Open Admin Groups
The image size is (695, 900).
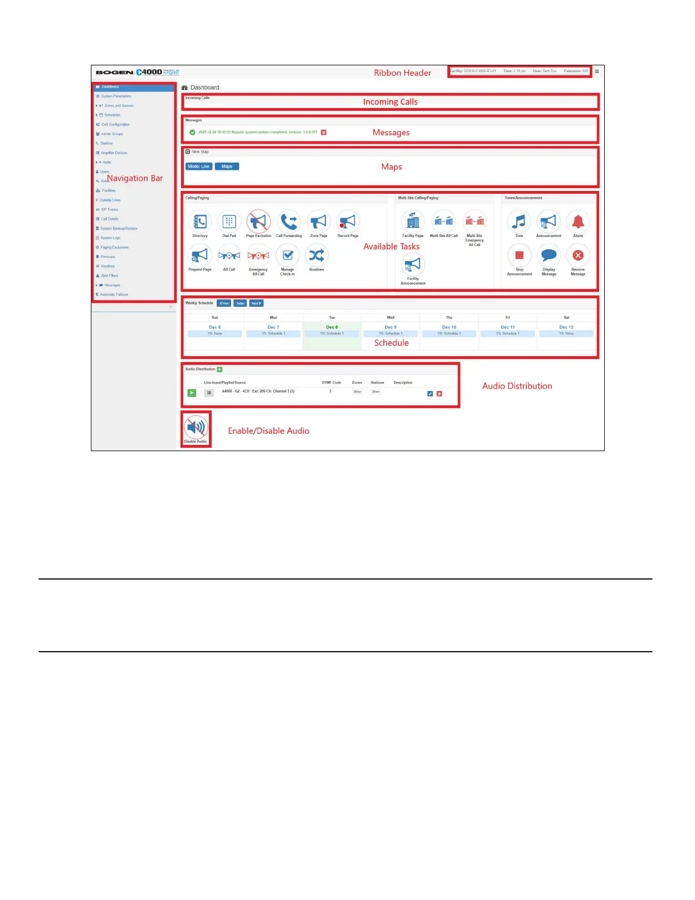click(112, 134)
